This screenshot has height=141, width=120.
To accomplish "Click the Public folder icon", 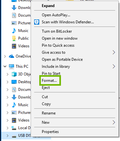I will pyautogui.click(x=14, y=38).
